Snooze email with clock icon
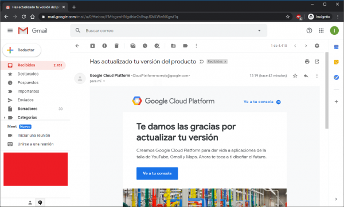The image size is (344, 207). (145, 46)
